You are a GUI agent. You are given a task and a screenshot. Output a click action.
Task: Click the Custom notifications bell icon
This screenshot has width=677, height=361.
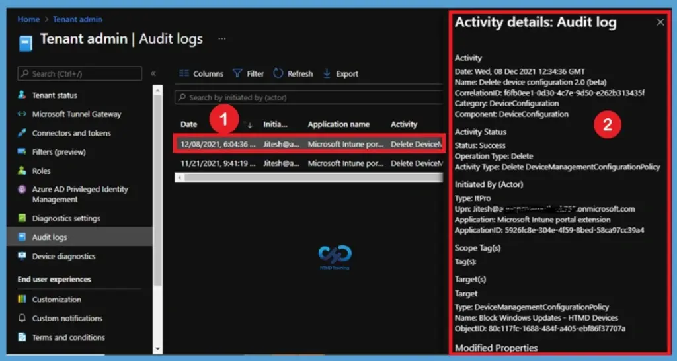[x=22, y=318]
